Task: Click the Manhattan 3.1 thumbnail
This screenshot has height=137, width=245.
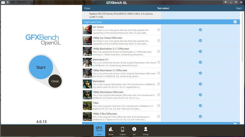Action: coord(87,62)
